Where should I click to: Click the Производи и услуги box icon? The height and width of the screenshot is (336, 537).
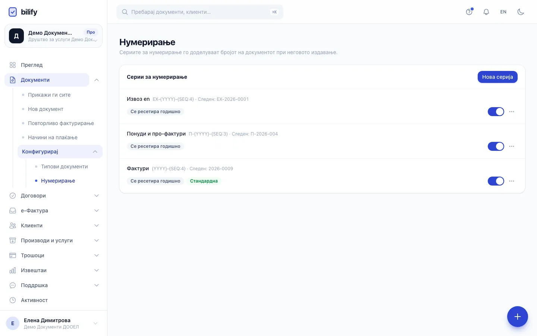(x=13, y=240)
